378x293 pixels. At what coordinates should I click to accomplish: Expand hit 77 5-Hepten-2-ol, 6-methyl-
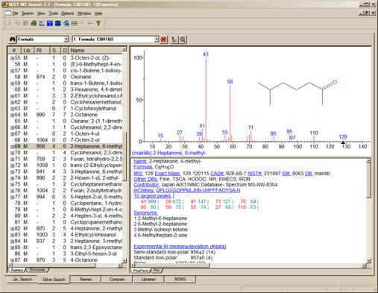(12, 197)
